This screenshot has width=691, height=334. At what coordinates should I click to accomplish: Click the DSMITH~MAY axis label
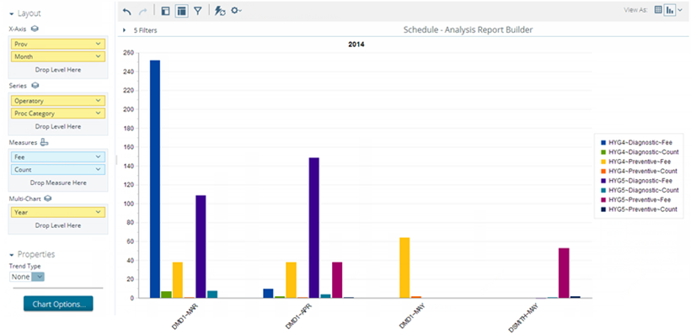click(x=522, y=319)
